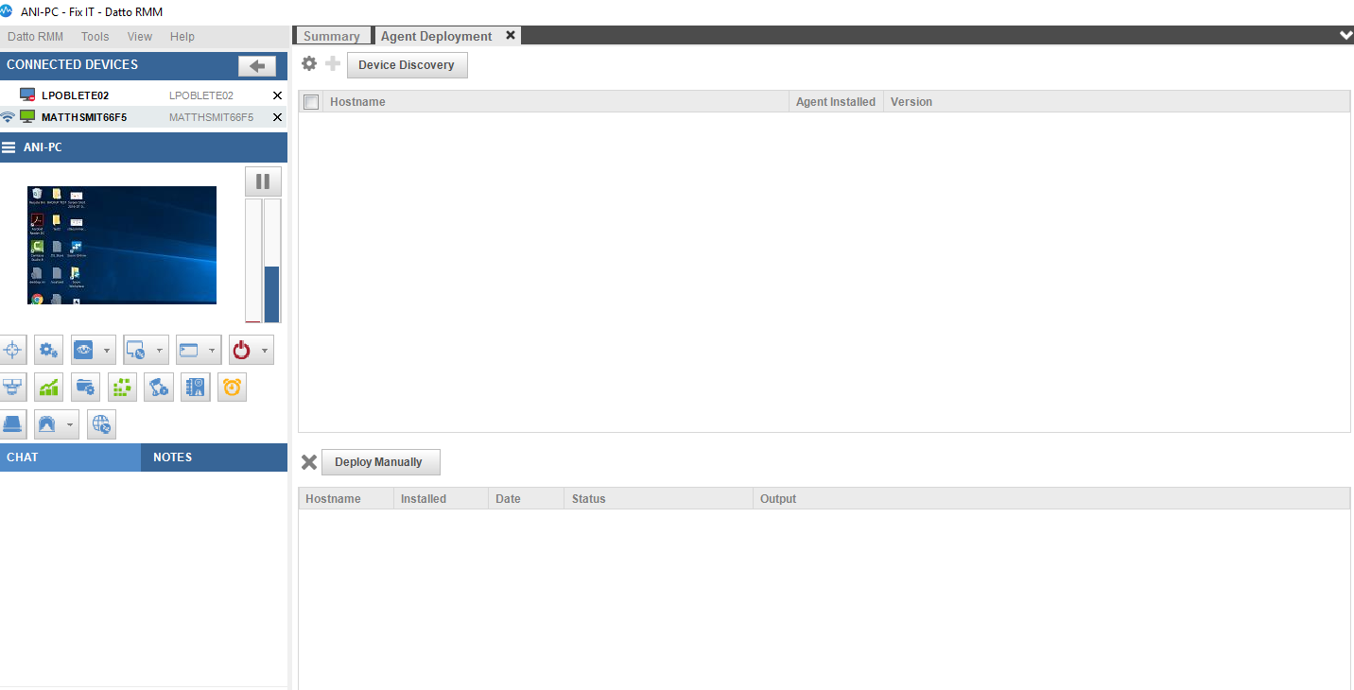Close the Agent Deployment tab
The image size is (1354, 690).
(511, 35)
